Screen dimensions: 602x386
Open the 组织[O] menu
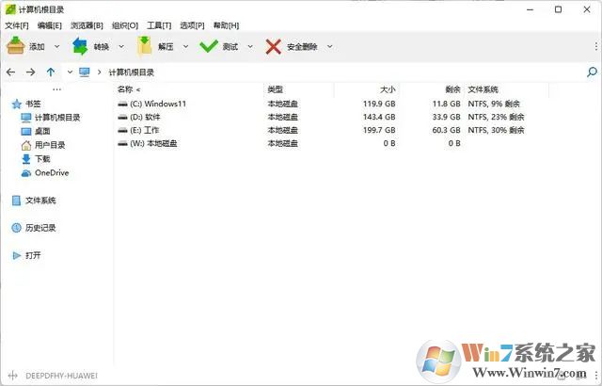125,25
